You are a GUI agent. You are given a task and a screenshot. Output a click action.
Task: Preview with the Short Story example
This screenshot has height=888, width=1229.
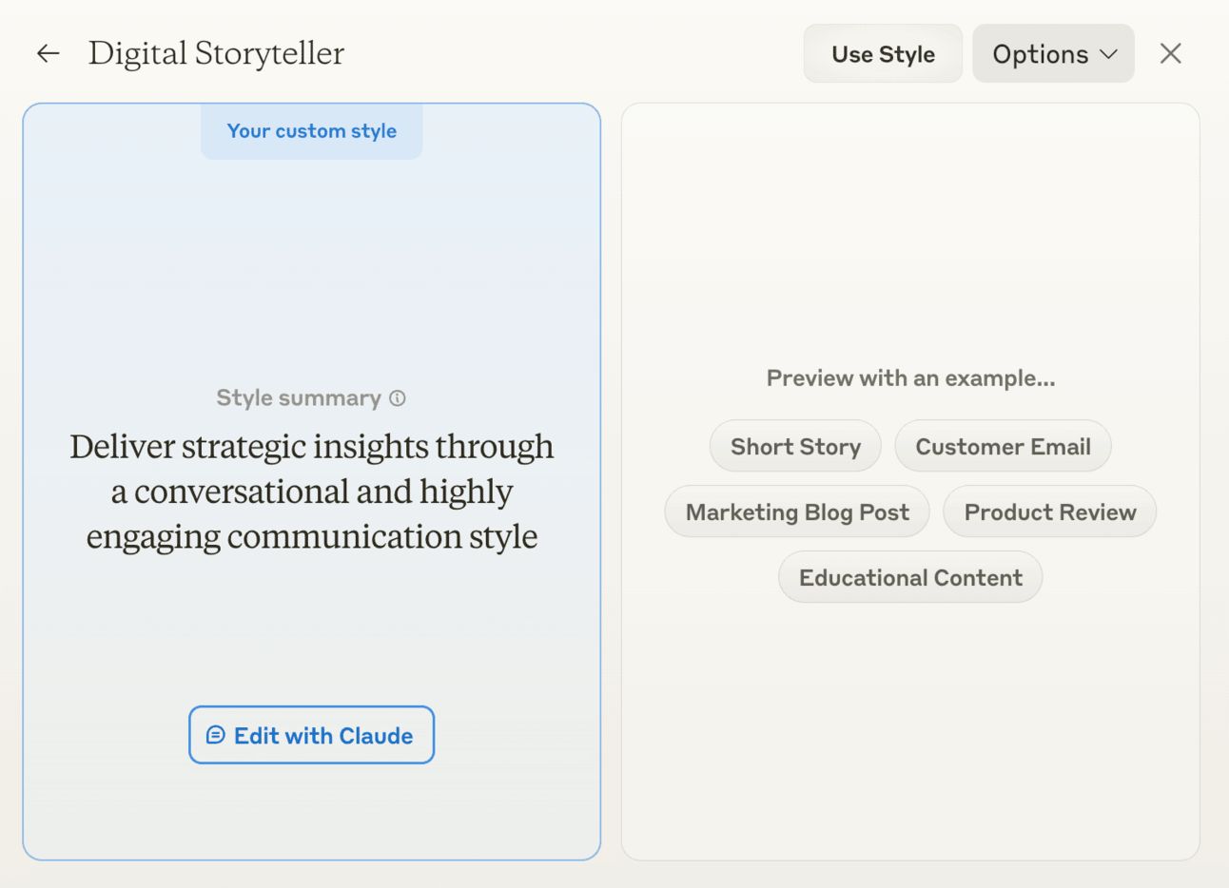(795, 447)
